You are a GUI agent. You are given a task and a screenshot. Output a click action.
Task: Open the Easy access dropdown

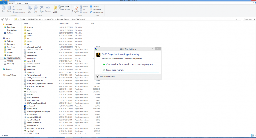pos(64,9)
